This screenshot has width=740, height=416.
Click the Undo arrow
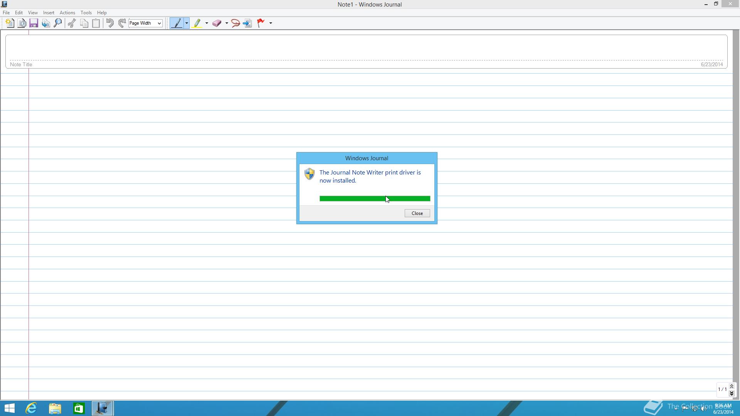click(x=110, y=23)
